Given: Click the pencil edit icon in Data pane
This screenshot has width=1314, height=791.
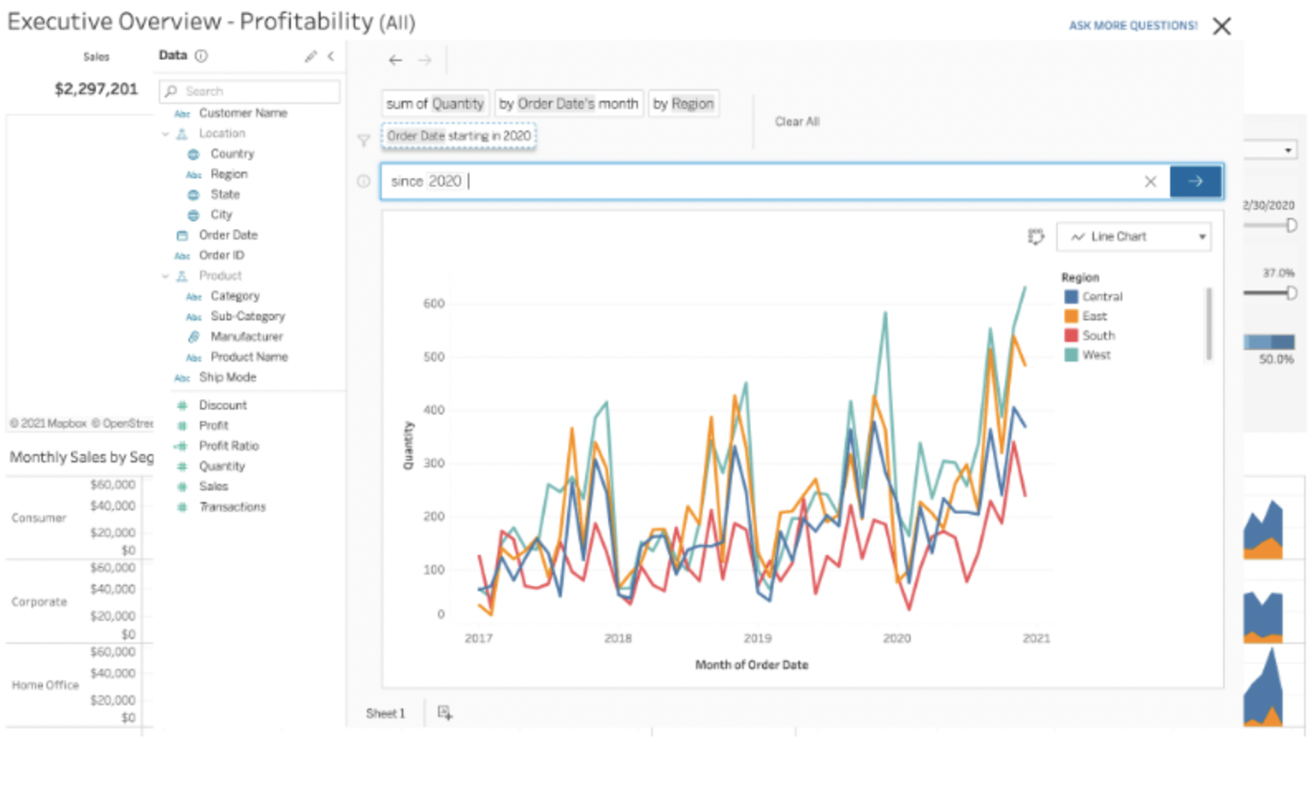Looking at the screenshot, I should [311, 56].
